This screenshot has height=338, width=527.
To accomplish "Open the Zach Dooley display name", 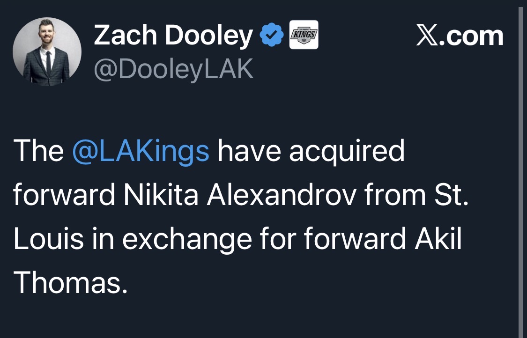I will click(x=173, y=36).
